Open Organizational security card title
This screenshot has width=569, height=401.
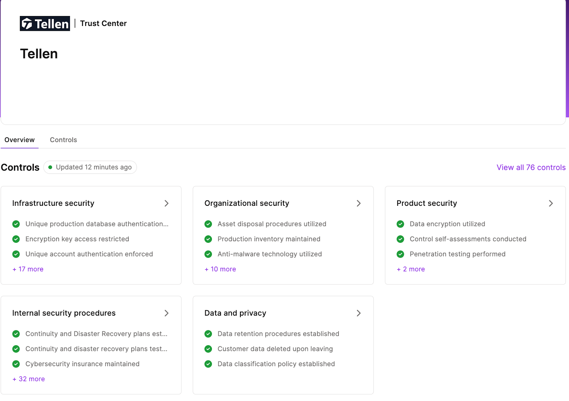coord(247,203)
